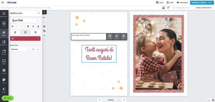This screenshot has height=102, width=215.
Task: Expand the Interno page selector
Action: pos(112,100)
